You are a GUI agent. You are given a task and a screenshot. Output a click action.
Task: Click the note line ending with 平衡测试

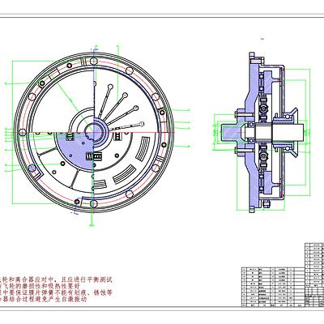click(56, 279)
